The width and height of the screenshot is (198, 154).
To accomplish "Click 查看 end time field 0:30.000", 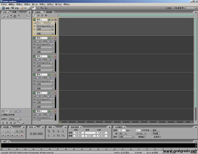I will point(90,136).
